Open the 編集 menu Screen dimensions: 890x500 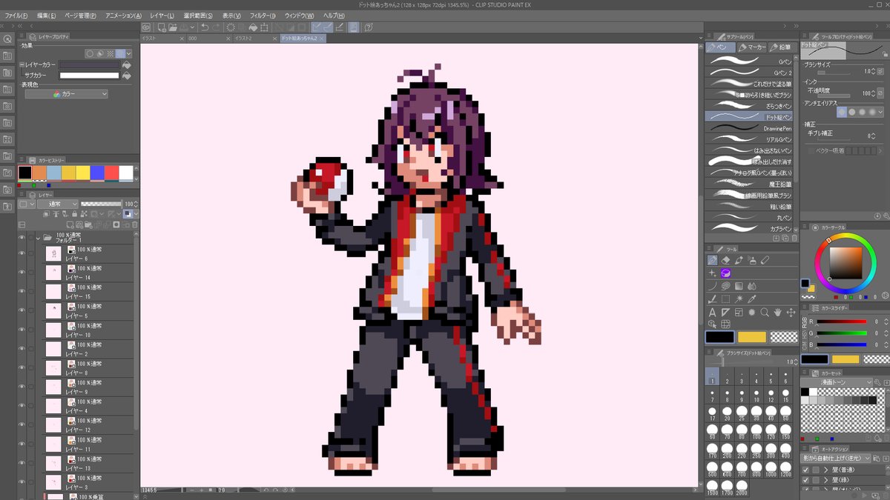click(x=46, y=16)
